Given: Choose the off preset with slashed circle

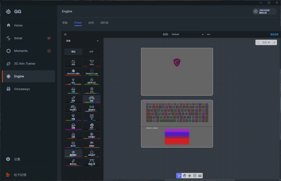Looking at the screenshot, I should pos(73,63).
